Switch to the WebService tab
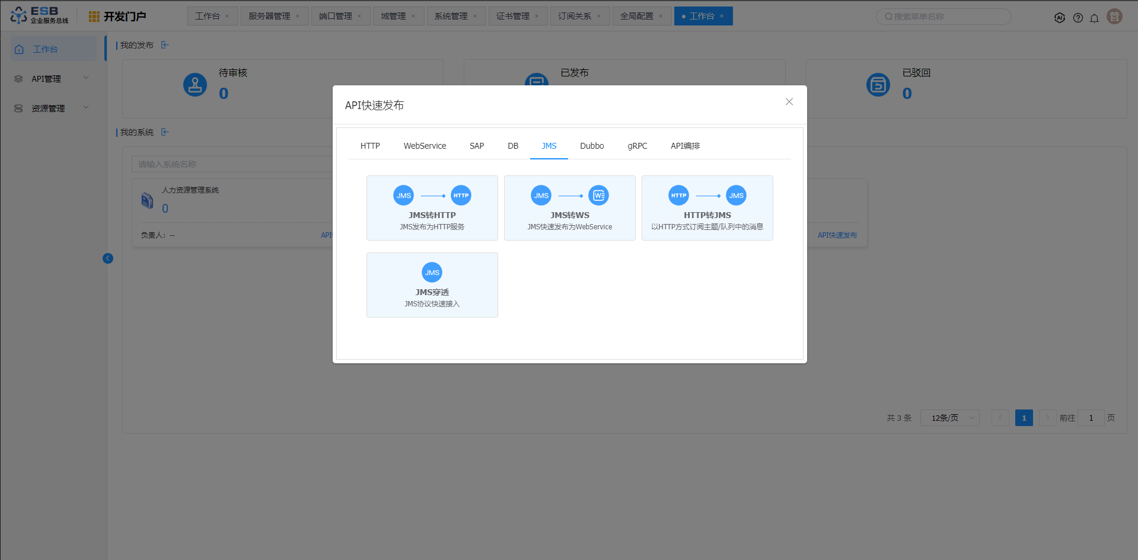This screenshot has width=1138, height=560. tap(425, 146)
